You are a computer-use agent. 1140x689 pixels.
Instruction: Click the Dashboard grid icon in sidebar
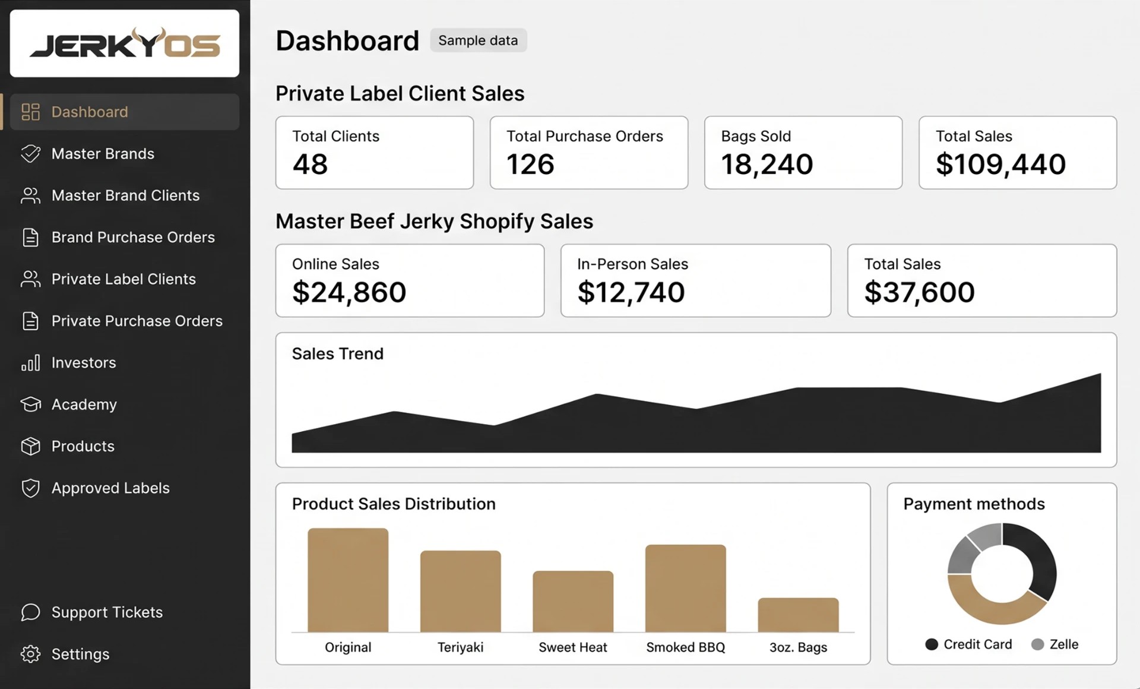pos(30,112)
